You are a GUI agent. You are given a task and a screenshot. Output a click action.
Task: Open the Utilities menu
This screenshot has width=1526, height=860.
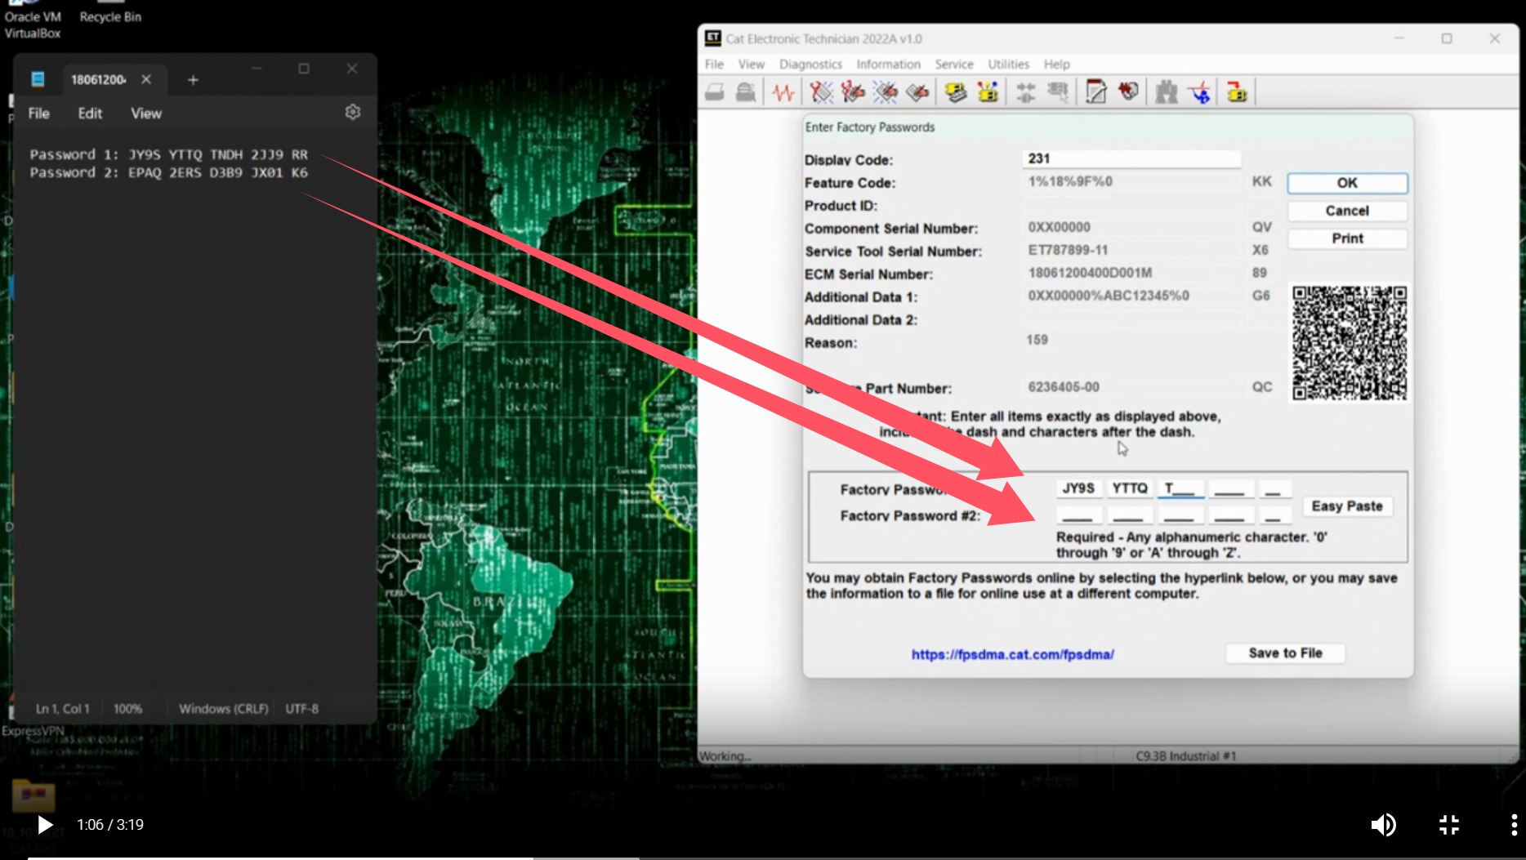(1008, 64)
